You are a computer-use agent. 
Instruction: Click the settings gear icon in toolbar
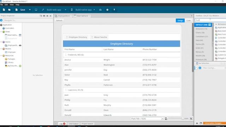(x=107, y=10)
